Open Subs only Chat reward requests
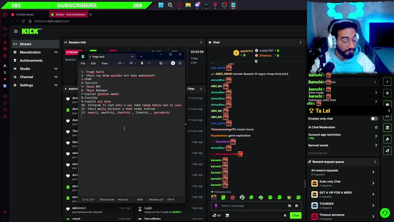This screenshot has height=222, width=394. (343, 183)
